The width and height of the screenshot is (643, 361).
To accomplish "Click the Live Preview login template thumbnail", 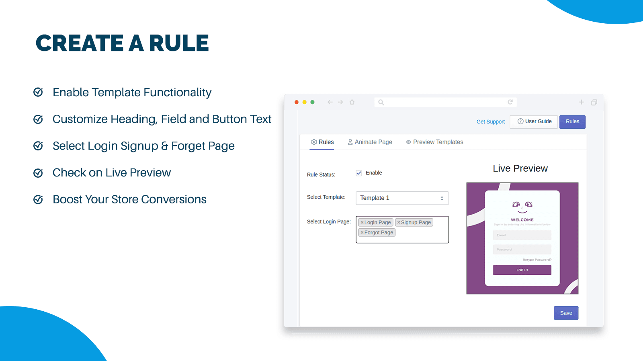I will pyautogui.click(x=522, y=238).
